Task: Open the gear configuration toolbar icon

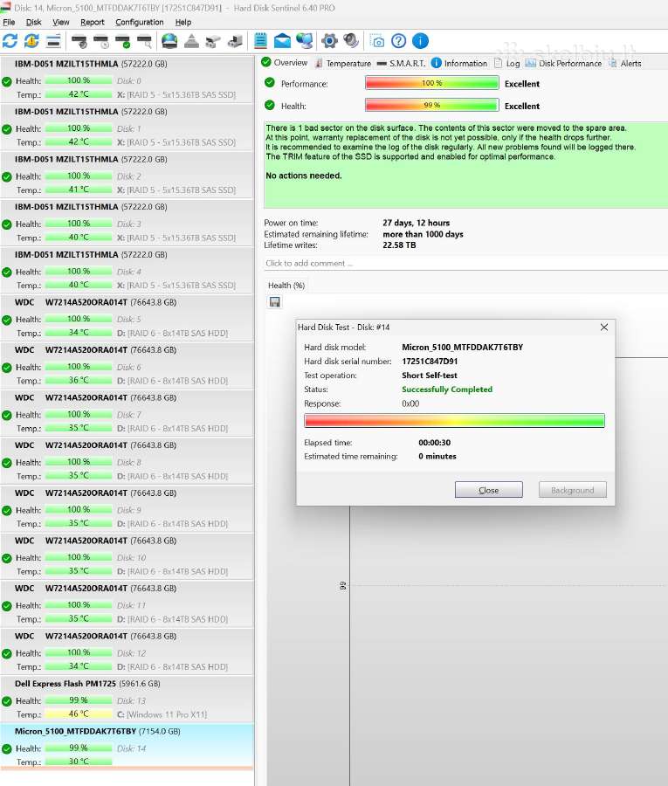Action: pos(329,40)
